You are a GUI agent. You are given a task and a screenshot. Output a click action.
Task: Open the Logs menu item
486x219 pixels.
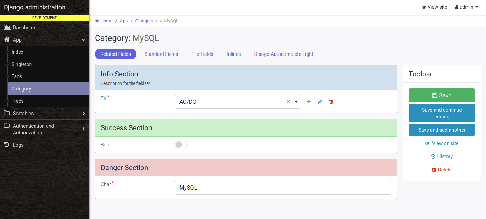(44, 145)
